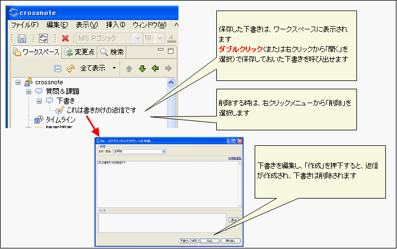Collapse the 下書き tree node
397x249 pixels.
click(x=39, y=101)
